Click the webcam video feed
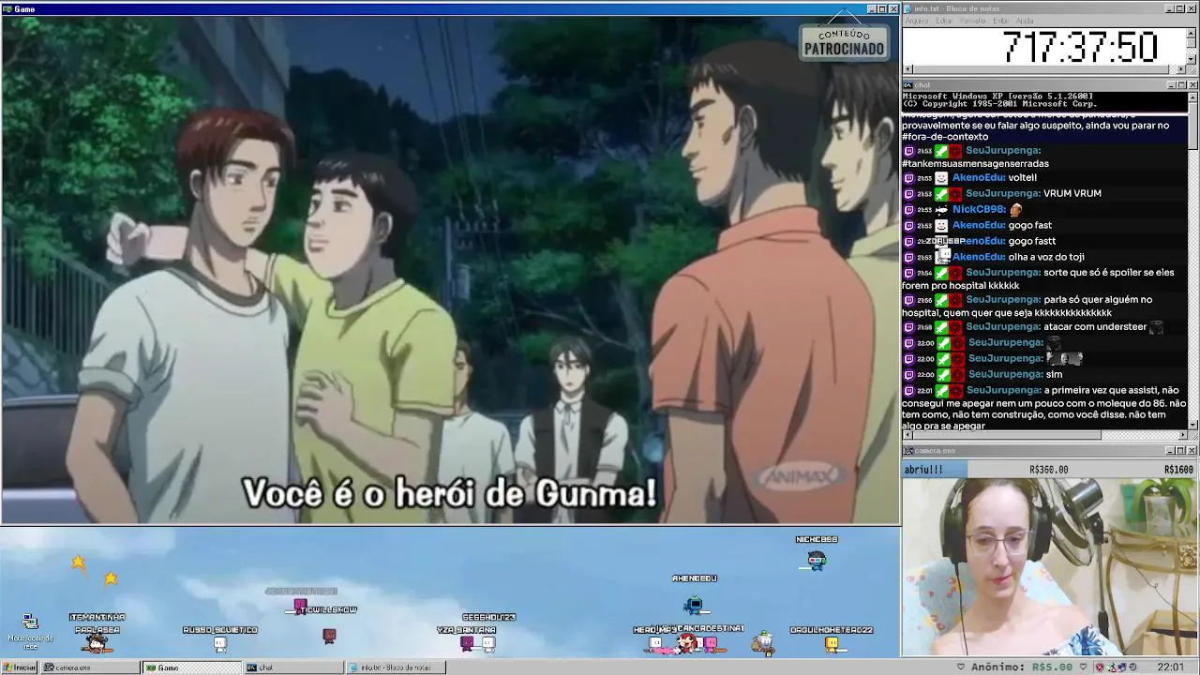 click(1050, 566)
